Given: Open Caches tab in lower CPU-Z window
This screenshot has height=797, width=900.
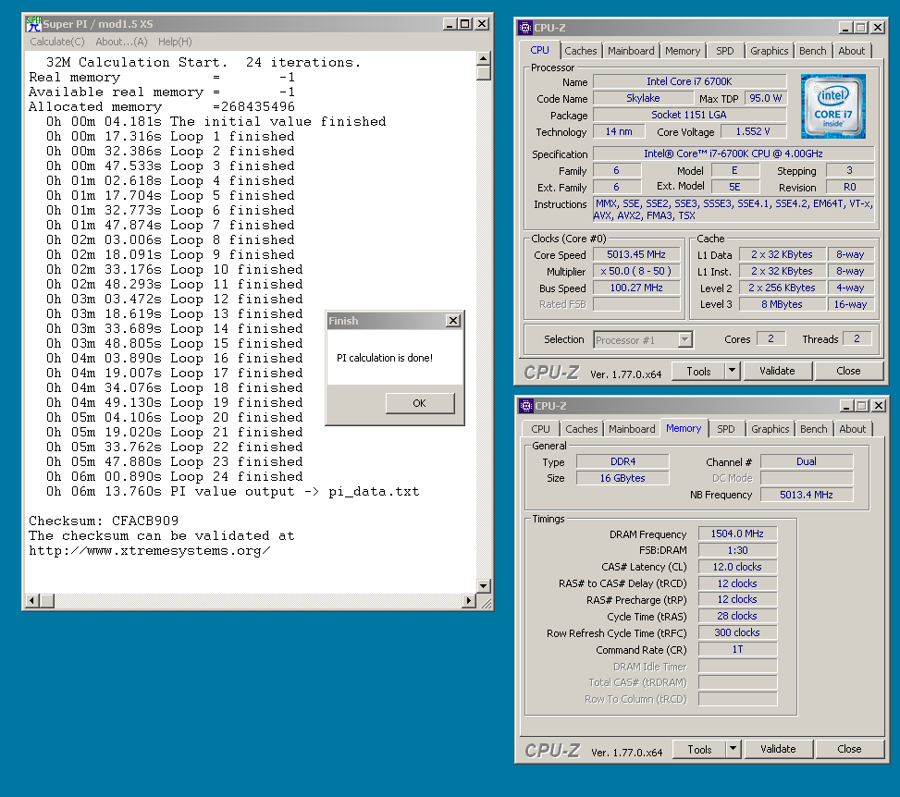Looking at the screenshot, I should coord(582,429).
